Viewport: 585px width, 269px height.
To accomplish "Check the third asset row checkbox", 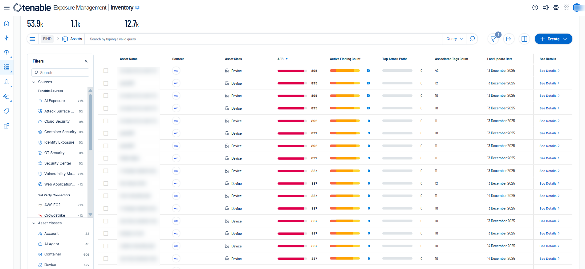I will [x=106, y=96].
